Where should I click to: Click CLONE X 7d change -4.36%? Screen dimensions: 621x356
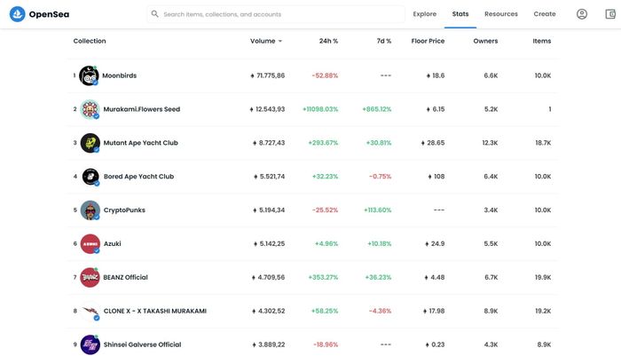381,312
